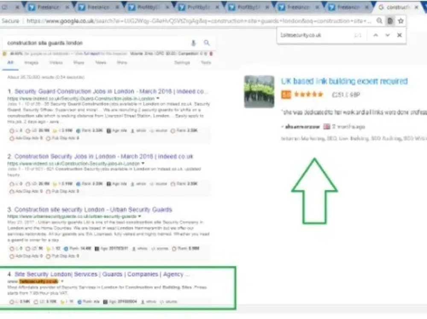Image resolution: width=427 pixels, height=319 pixels.
Task: Click the About results count text
Action: [x=46, y=77]
